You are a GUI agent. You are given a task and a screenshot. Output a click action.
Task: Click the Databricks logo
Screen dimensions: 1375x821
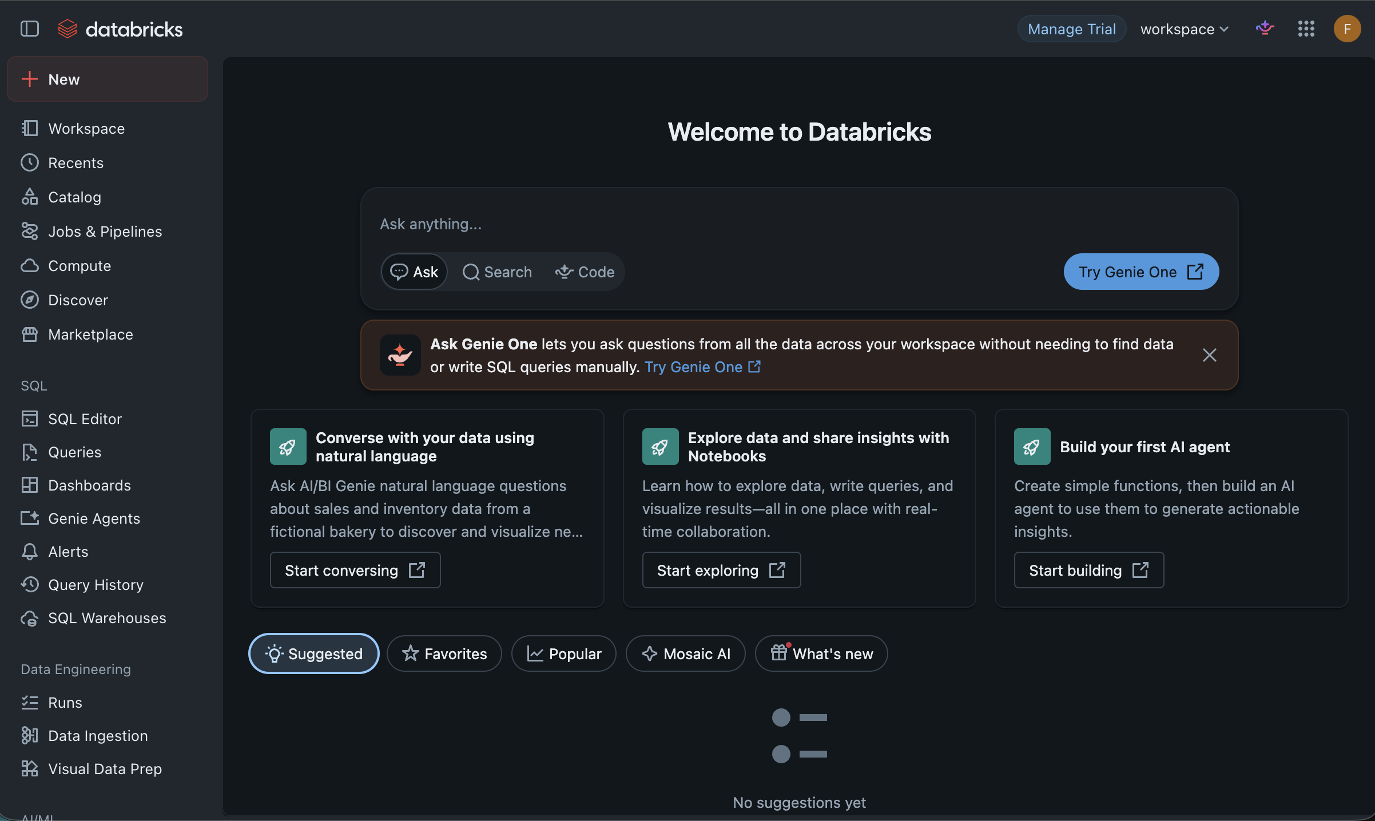coord(121,29)
